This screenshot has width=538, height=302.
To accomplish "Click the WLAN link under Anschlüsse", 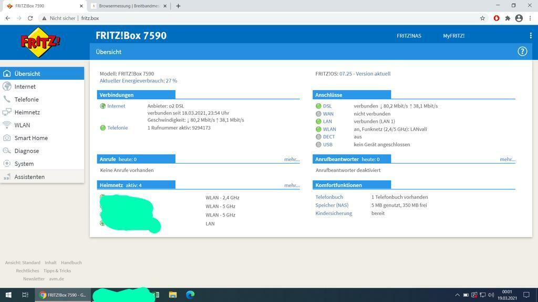I will click(x=329, y=129).
